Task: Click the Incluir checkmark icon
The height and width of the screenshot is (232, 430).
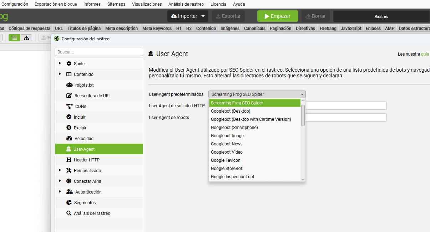Action: 69,117
